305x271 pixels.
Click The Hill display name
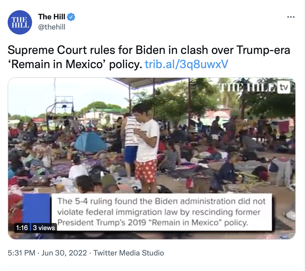tap(51, 17)
